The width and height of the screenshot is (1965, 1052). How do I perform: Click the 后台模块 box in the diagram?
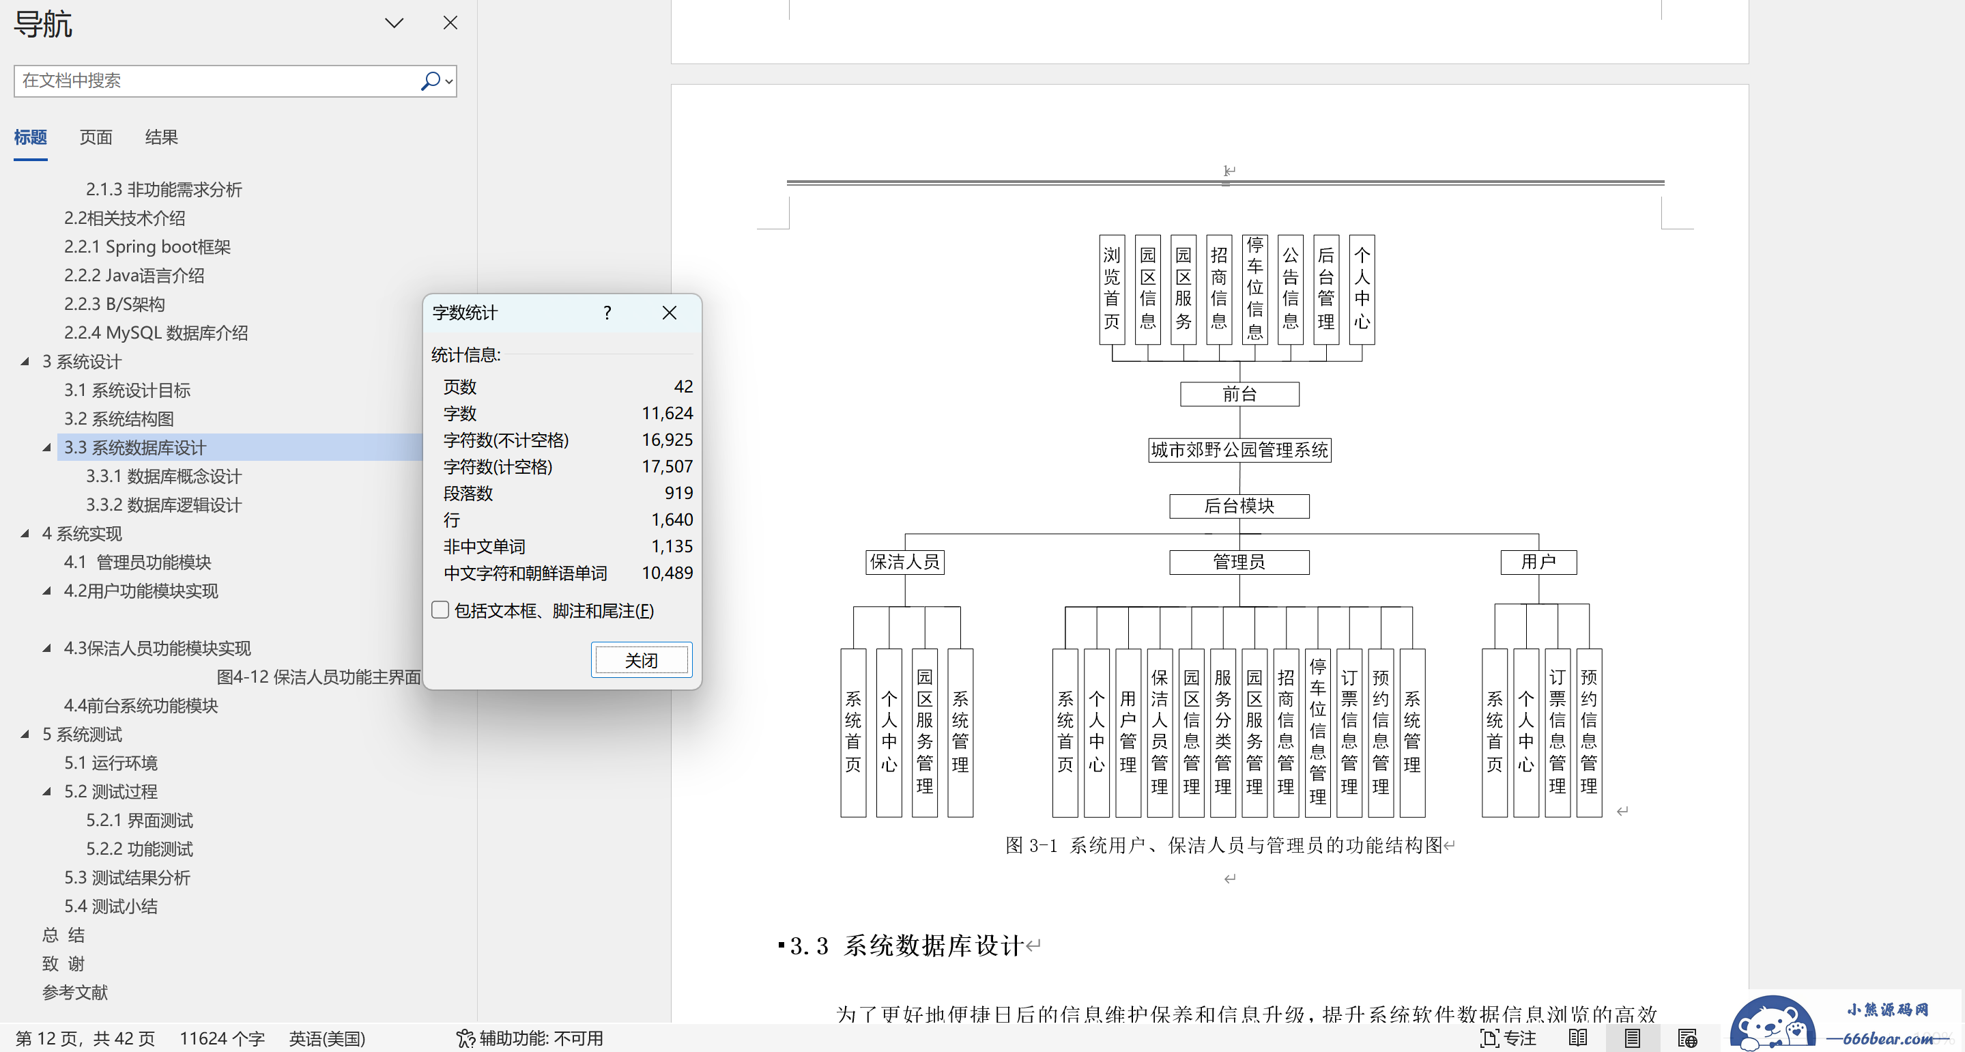point(1239,506)
